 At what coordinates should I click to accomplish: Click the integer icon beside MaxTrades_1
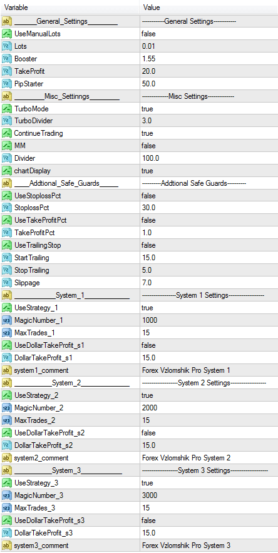pos(7,333)
